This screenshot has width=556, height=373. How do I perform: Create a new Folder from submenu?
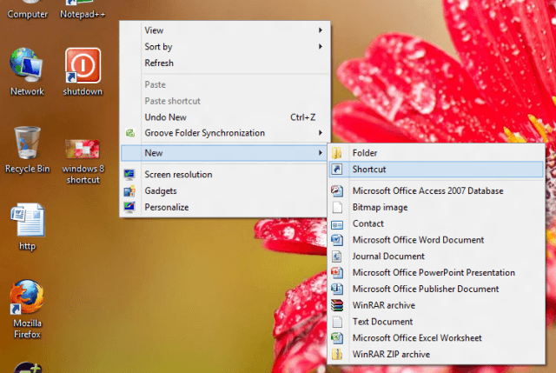436,153
